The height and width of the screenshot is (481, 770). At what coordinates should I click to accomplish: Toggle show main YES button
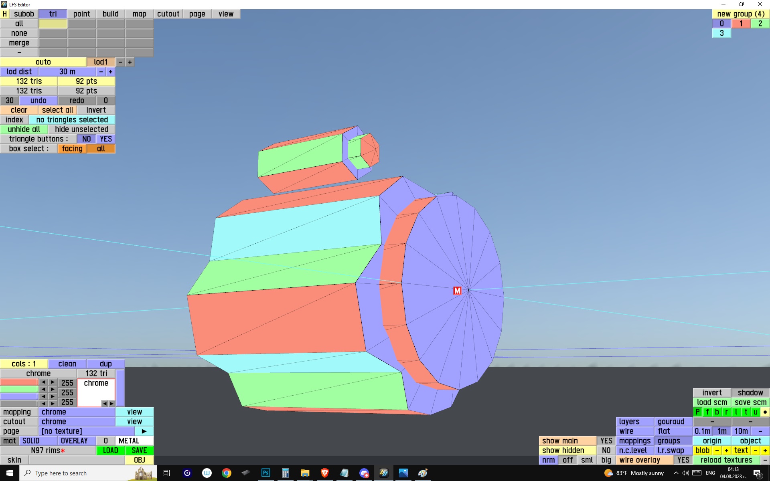[x=606, y=441]
